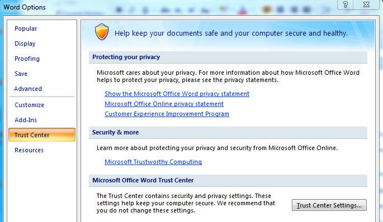Switch to Proofing options
The image size is (383, 222).
(x=27, y=59)
